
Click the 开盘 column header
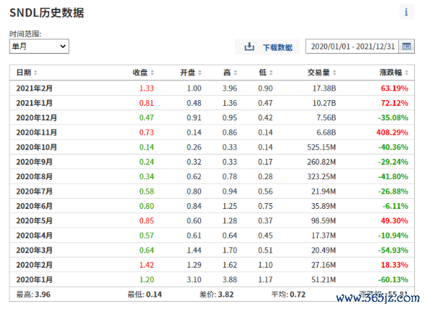pyautogui.click(x=188, y=73)
